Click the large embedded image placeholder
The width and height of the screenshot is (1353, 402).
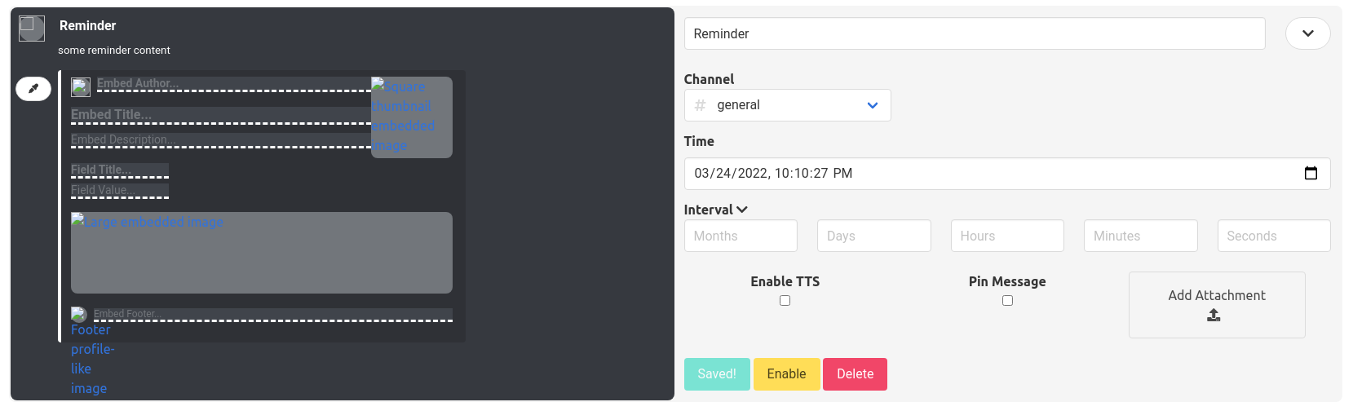coord(261,252)
